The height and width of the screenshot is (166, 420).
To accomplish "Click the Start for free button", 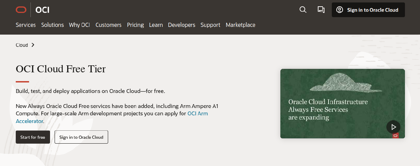I will click(33, 137).
